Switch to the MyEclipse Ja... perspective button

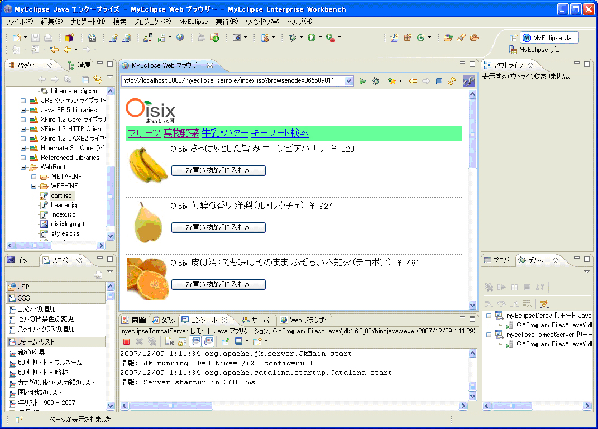[549, 38]
